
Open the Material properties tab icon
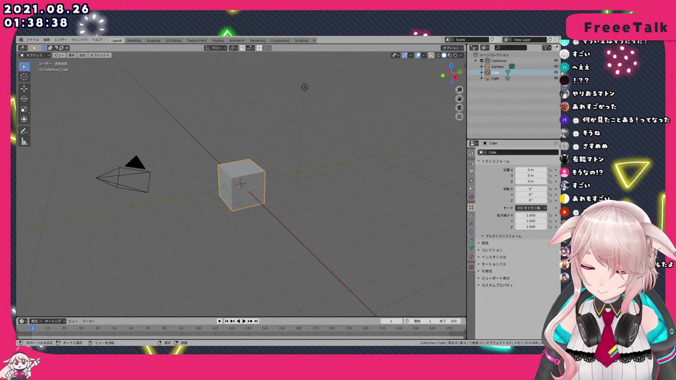point(471,258)
